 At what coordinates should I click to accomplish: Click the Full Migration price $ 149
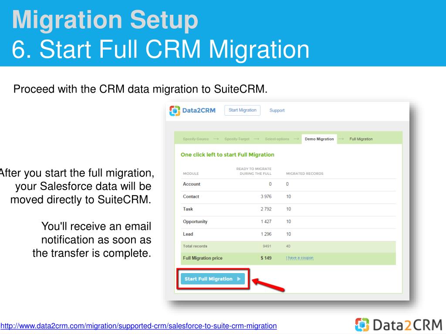(x=266, y=258)
